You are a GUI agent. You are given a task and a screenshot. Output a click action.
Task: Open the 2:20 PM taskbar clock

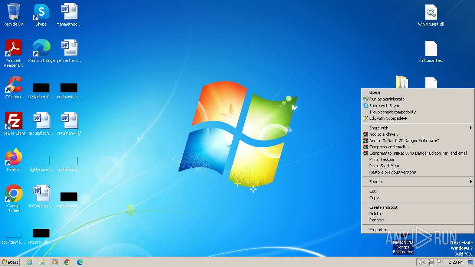(456, 262)
